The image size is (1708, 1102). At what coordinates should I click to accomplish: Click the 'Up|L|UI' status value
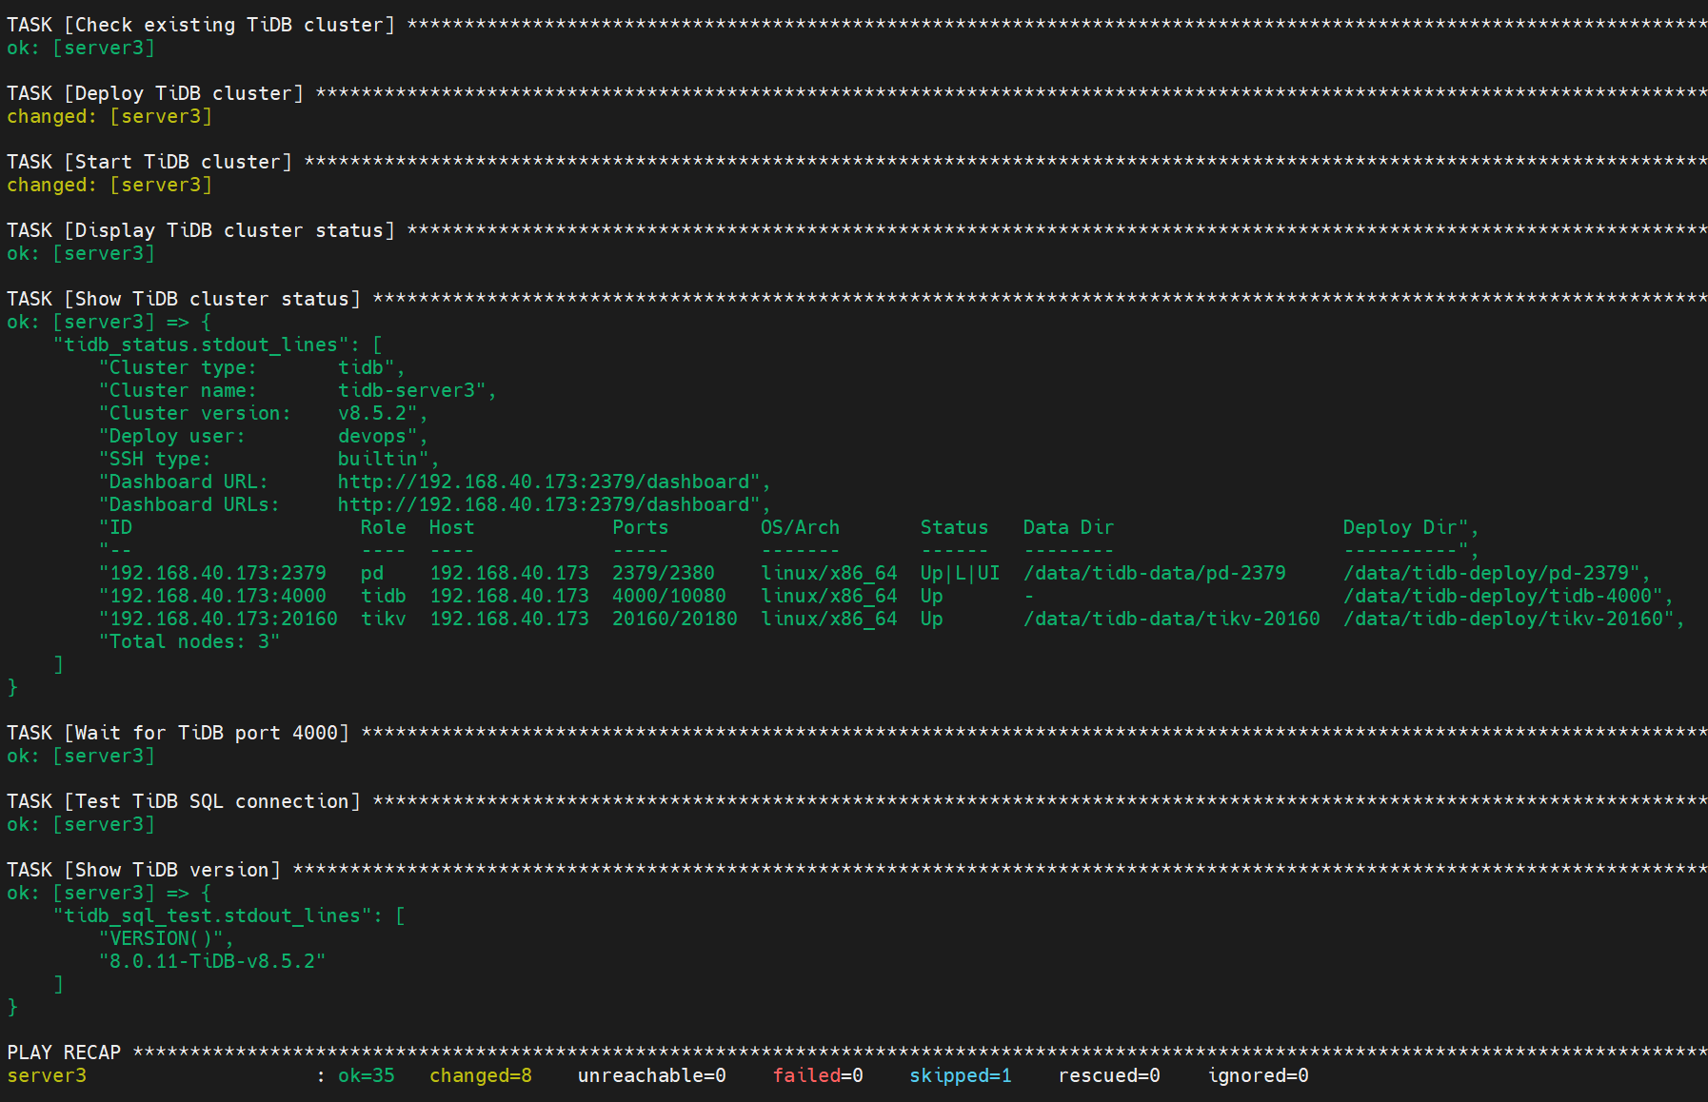(x=961, y=573)
